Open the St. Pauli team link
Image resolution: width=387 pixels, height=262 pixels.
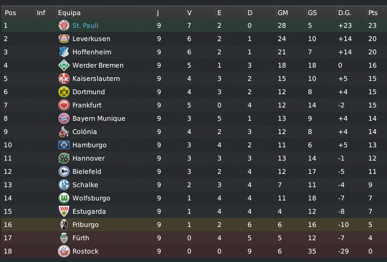tap(85, 25)
